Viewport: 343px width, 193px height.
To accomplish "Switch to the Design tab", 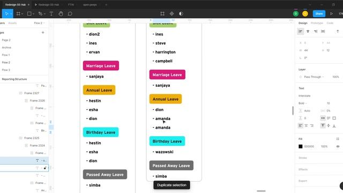I will pyautogui.click(x=303, y=23).
